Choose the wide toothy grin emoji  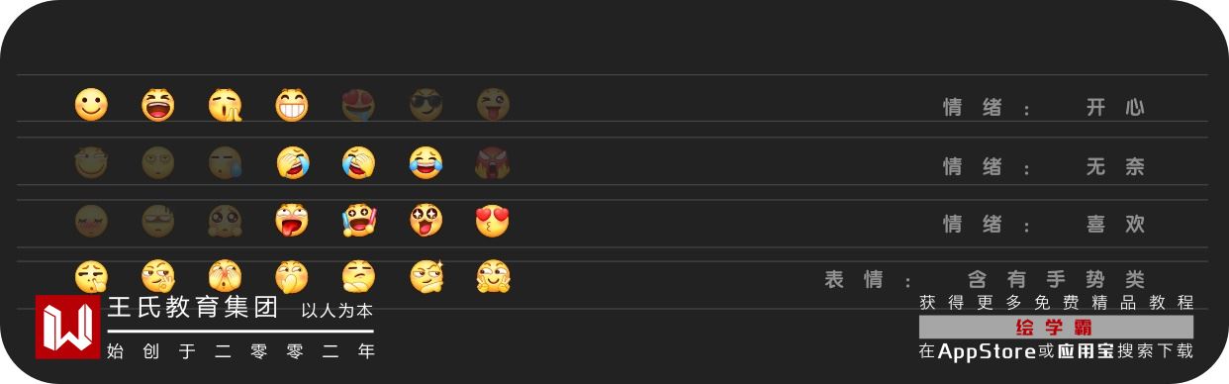click(x=292, y=105)
